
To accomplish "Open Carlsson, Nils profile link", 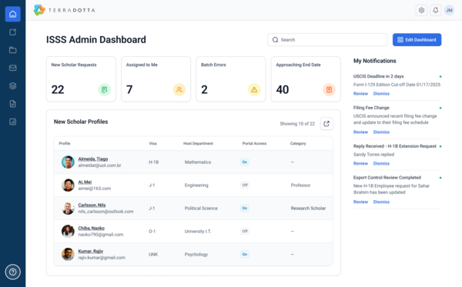I will pos(92,205).
